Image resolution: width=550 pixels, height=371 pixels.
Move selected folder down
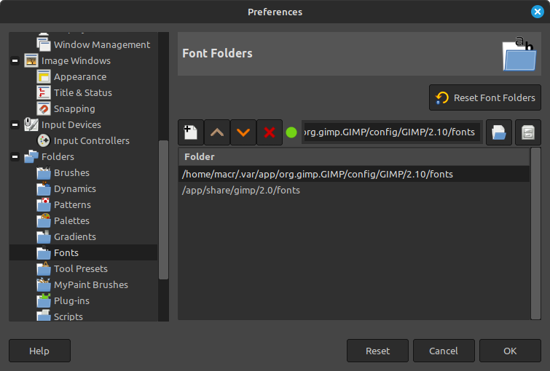(243, 132)
